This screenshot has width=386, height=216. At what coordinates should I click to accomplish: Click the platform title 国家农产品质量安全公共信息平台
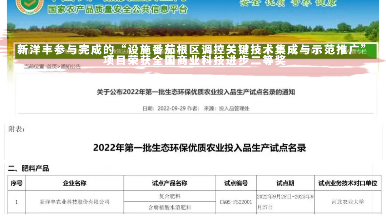click(x=118, y=9)
